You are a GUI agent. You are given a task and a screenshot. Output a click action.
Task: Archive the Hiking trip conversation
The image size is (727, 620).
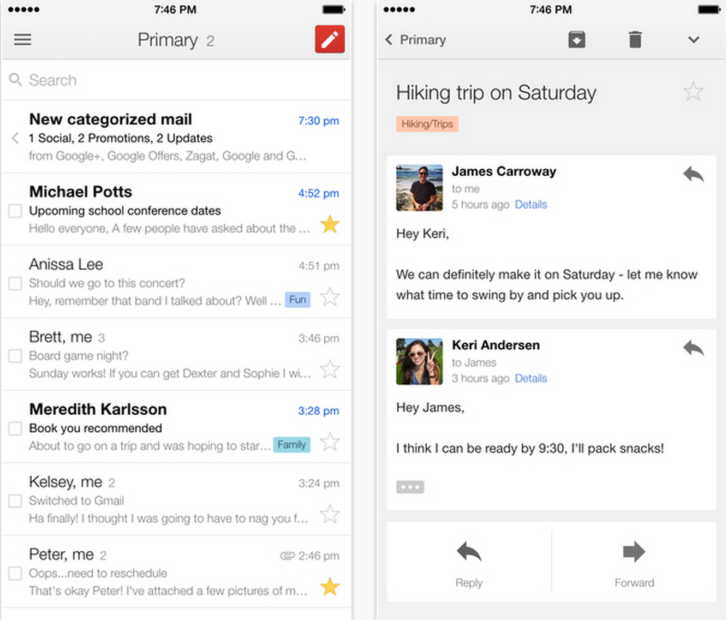576,40
